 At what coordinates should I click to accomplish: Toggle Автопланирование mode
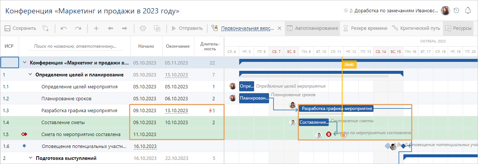point(313,28)
